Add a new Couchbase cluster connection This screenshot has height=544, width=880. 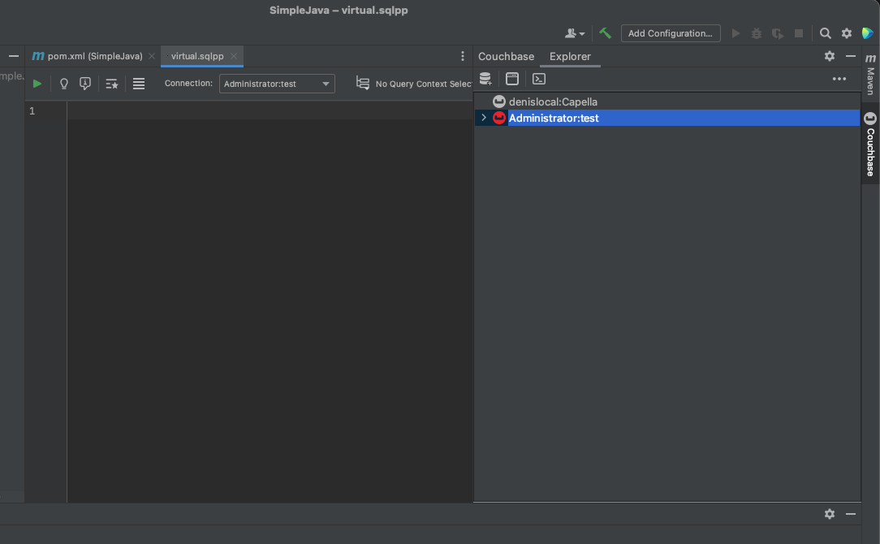[x=485, y=79]
